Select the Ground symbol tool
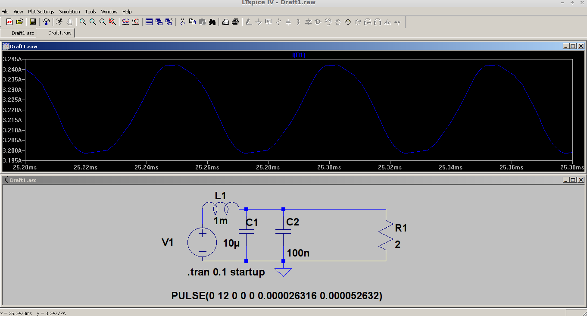Image resolution: width=587 pixels, height=316 pixels. [259, 22]
